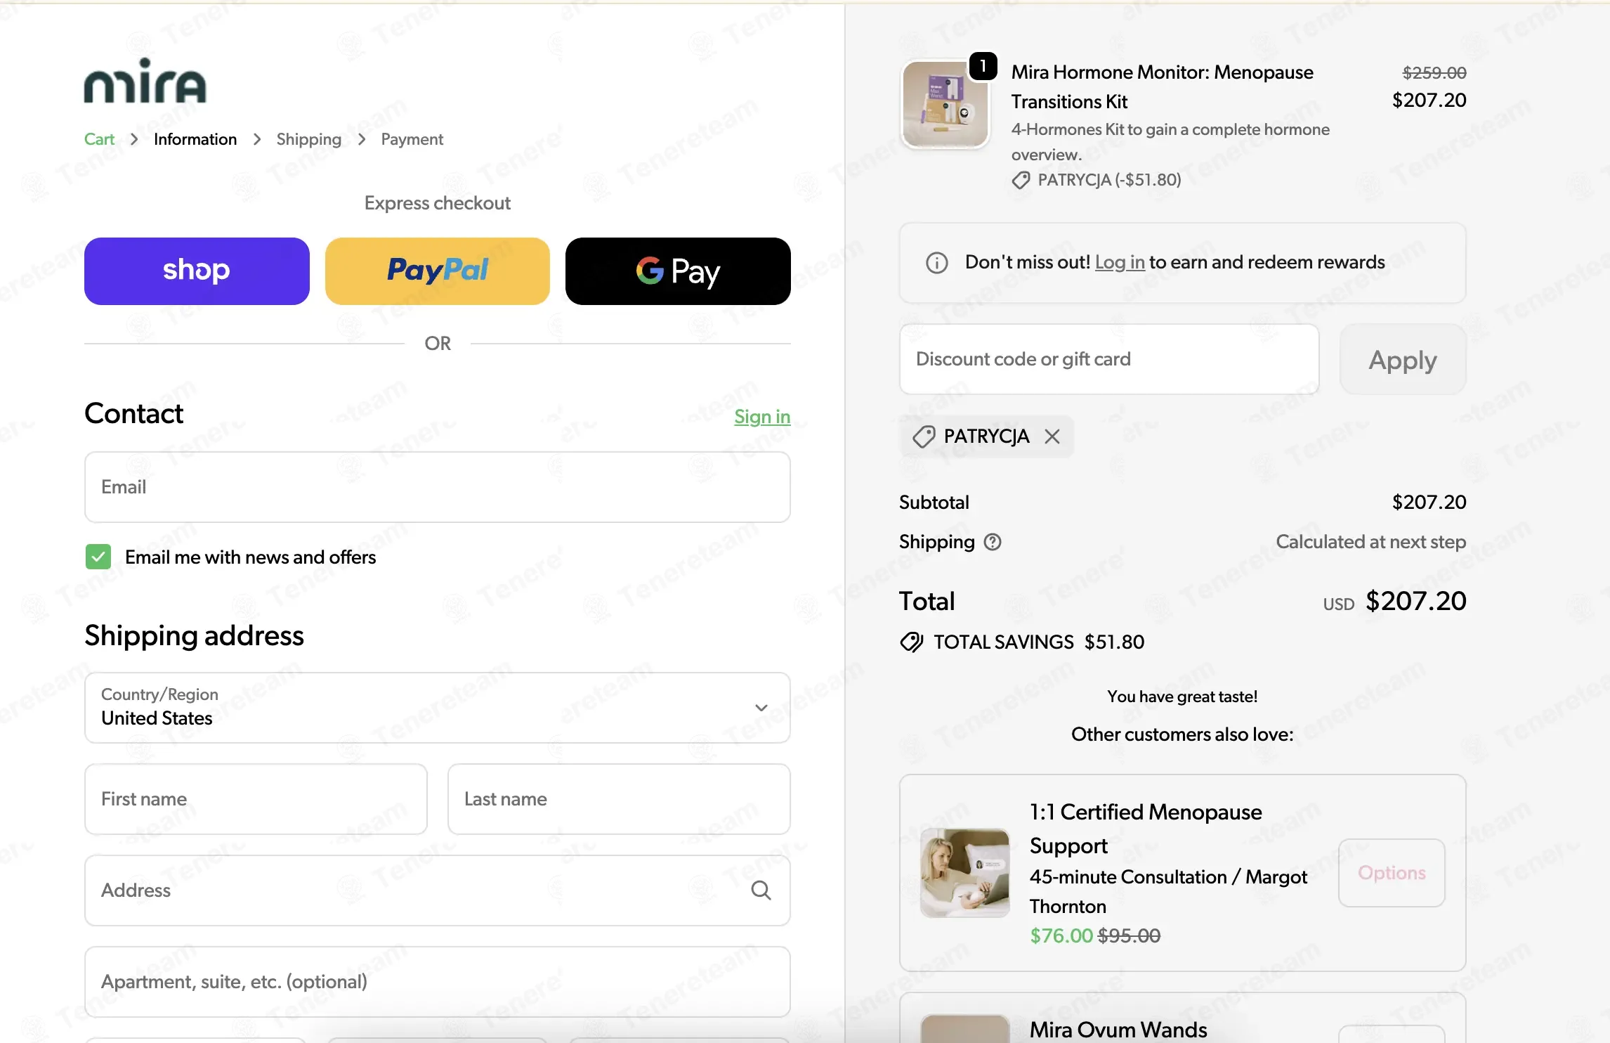
Task: Remove the PATRYCJA discount code
Action: [1052, 436]
